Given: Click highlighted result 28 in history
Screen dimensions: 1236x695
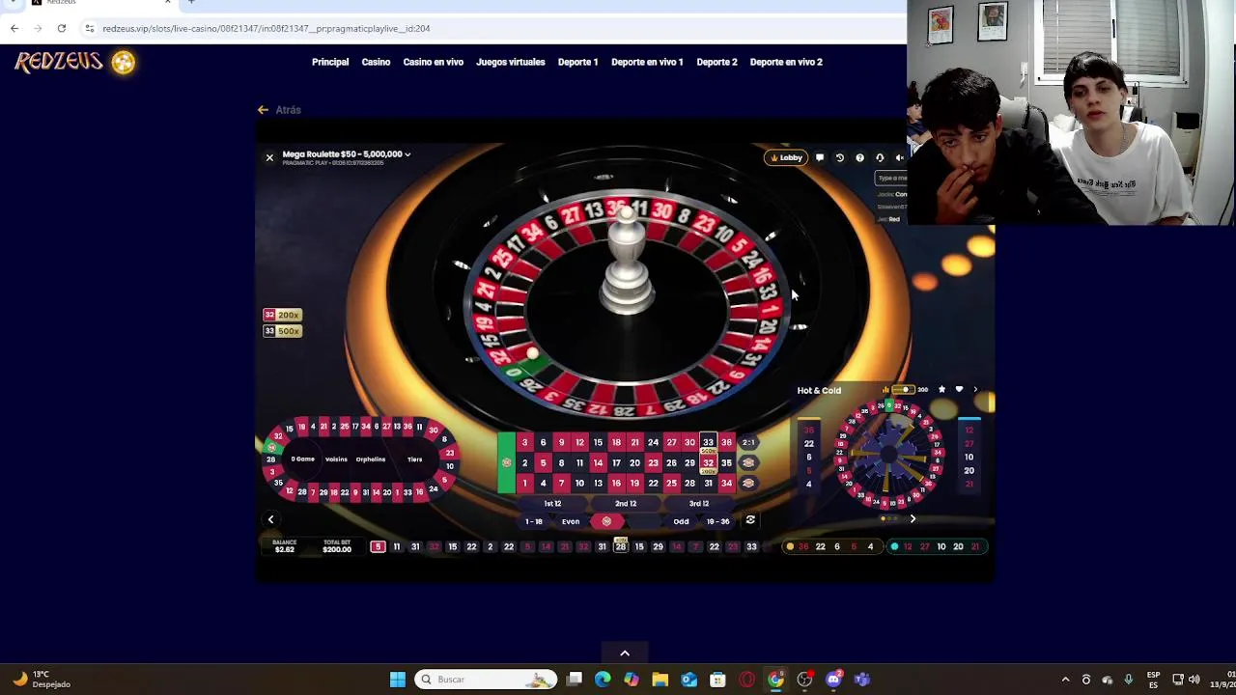Looking at the screenshot, I should pyautogui.click(x=621, y=547).
